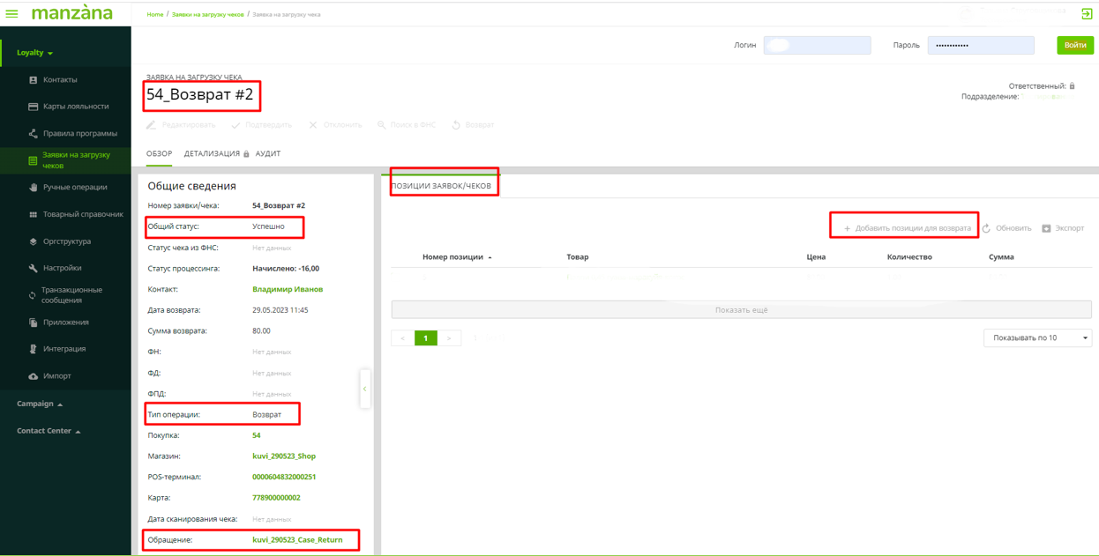Open Настройки in sidebar
This screenshot has width=1099, height=556.
click(x=62, y=268)
